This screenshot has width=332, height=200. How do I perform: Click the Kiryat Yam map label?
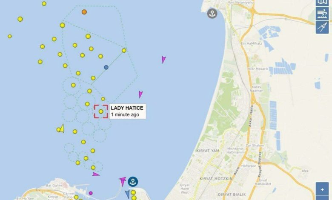208,151
